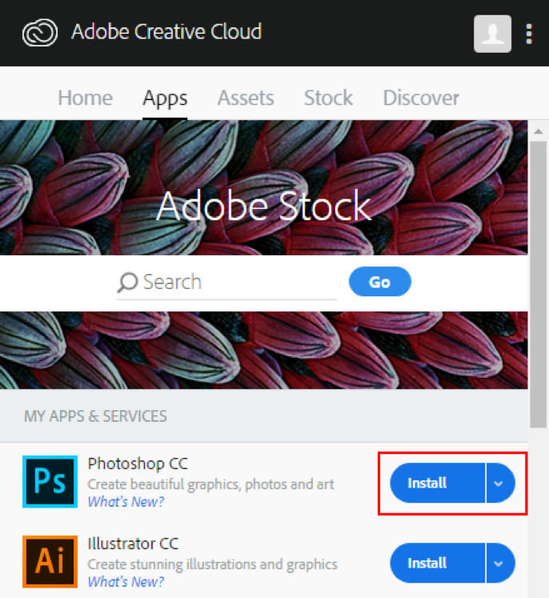The width and height of the screenshot is (549, 598).
Task: Open the Discover tab
Action: click(421, 98)
